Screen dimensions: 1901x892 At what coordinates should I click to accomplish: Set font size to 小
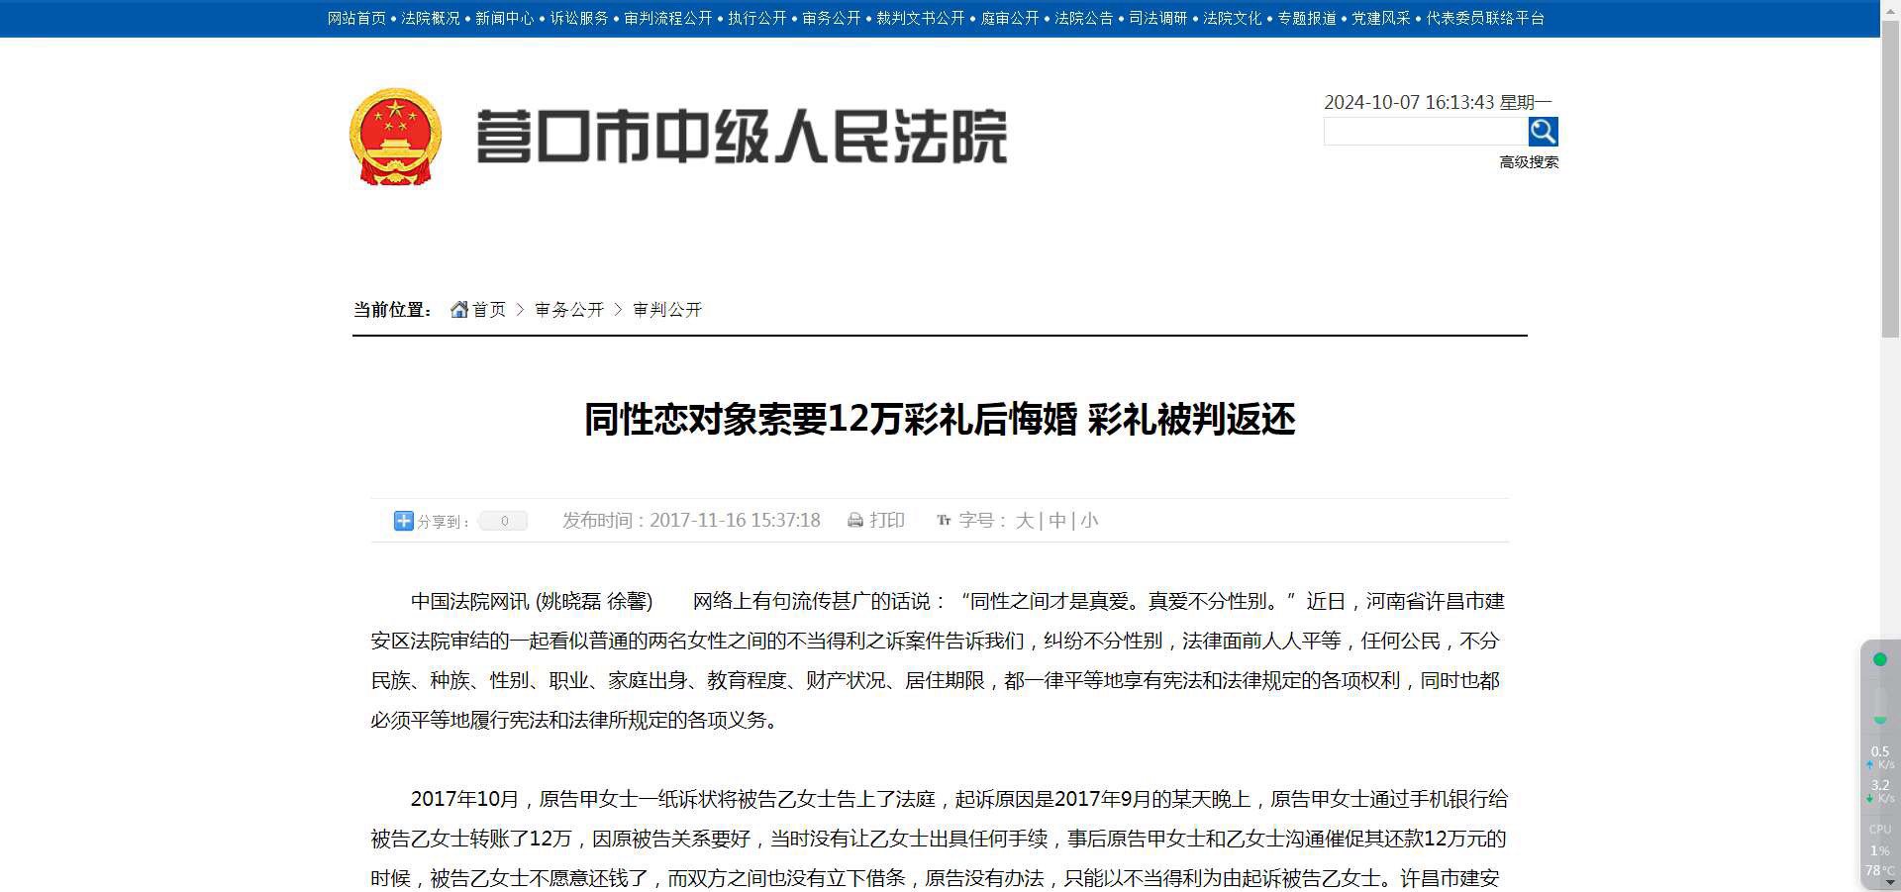1089,521
